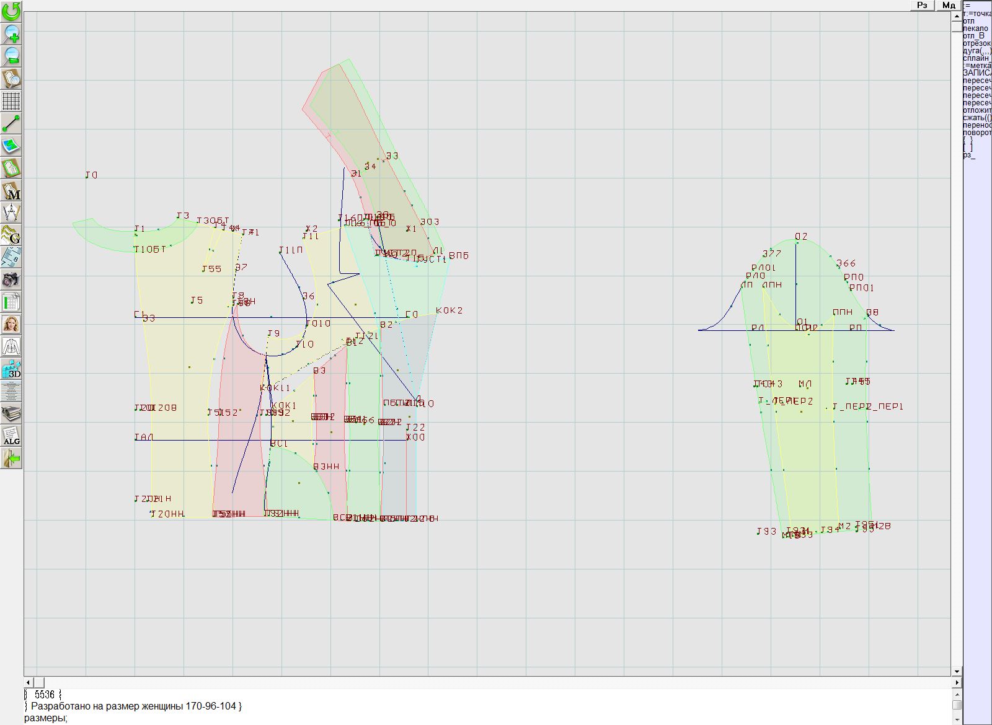Toggle the grid display icon

click(x=11, y=100)
